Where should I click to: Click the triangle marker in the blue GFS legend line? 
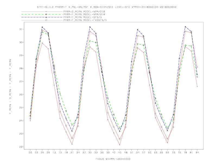46,17
